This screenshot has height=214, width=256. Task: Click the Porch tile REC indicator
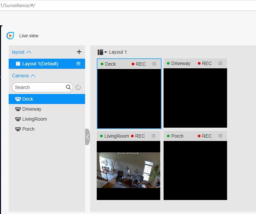click(205, 136)
